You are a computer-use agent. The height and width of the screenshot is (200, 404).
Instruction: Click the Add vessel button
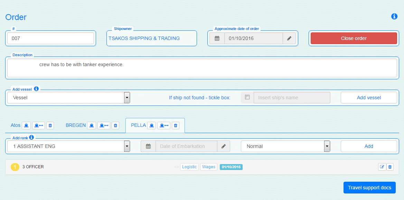(x=369, y=98)
